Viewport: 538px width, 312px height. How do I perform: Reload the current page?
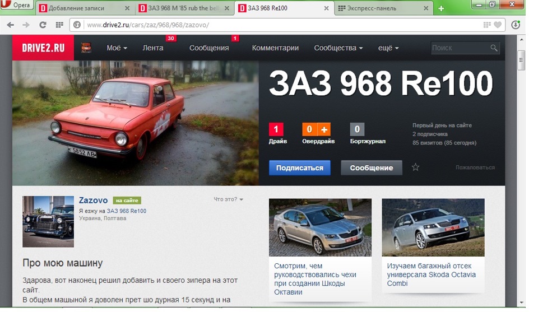43,25
